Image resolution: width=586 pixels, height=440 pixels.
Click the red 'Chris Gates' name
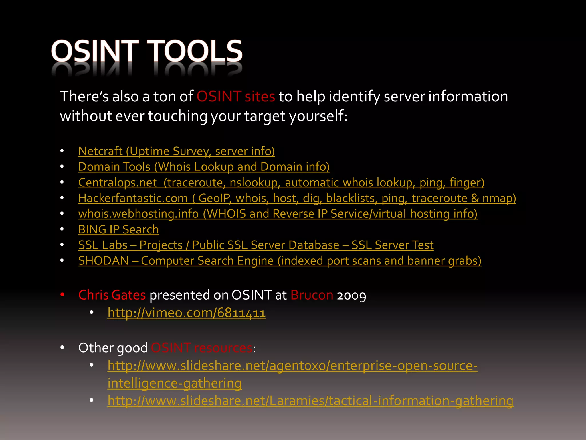point(112,295)
